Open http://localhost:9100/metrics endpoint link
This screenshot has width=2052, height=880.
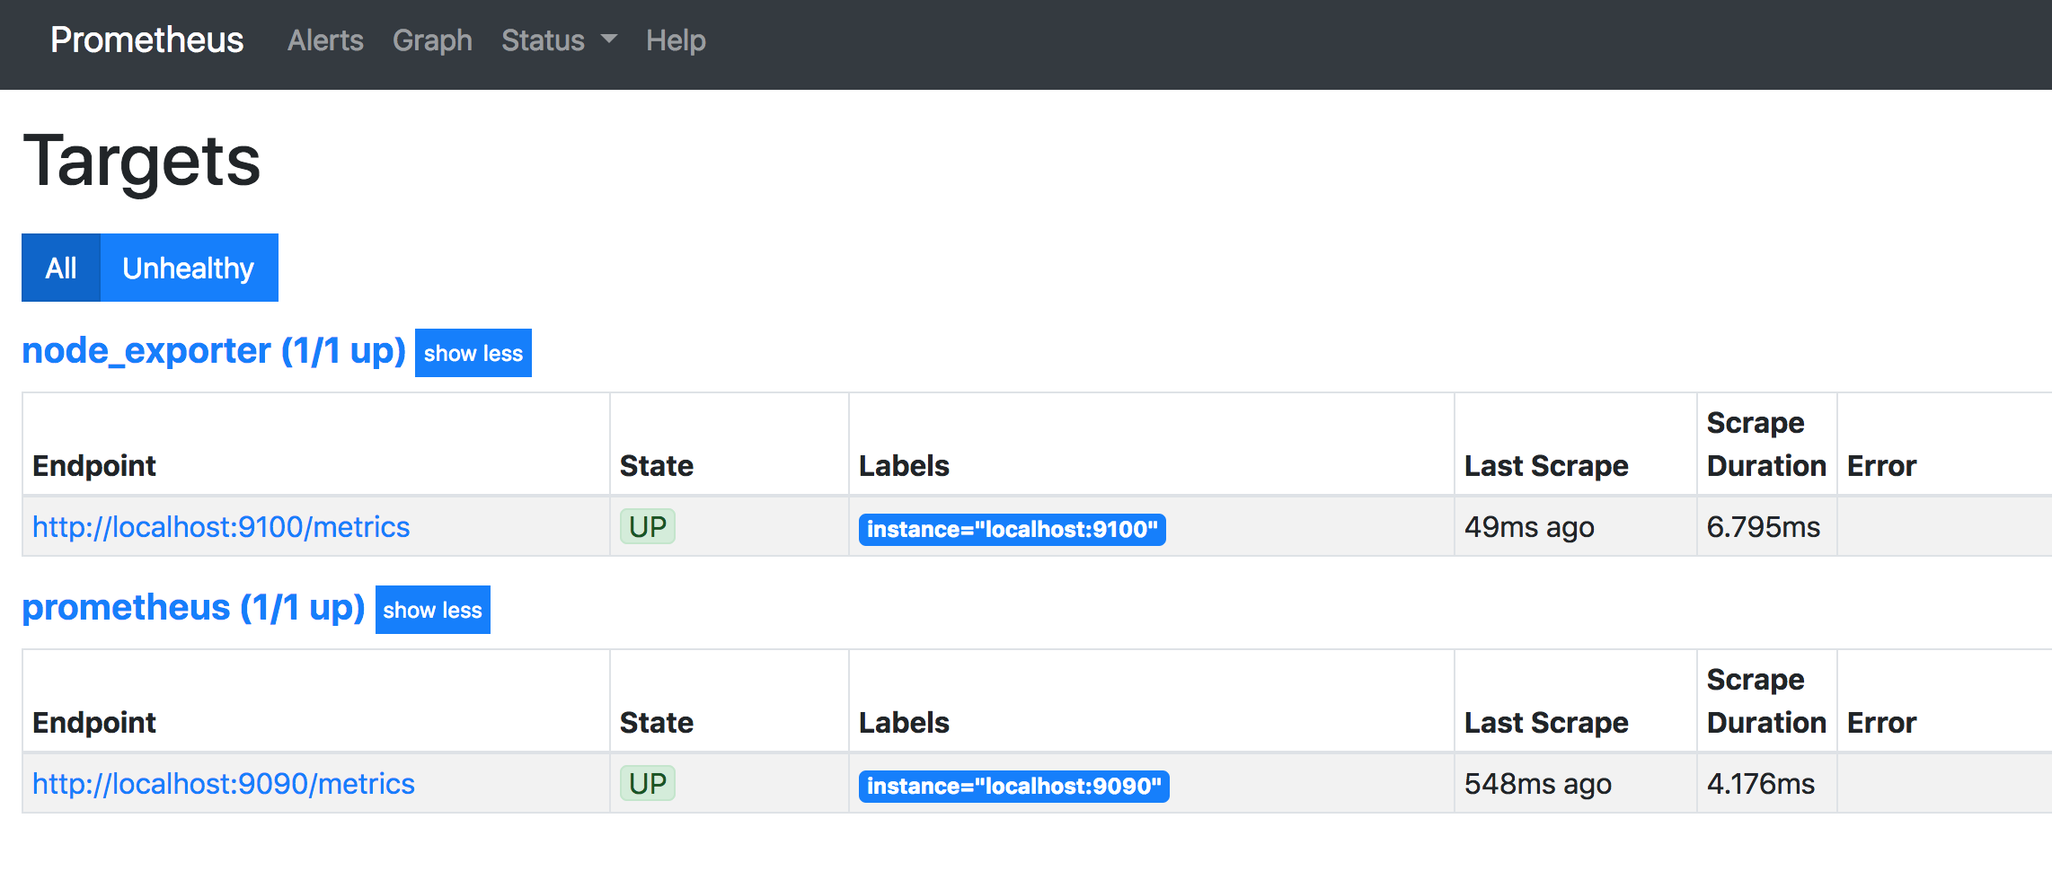tap(221, 527)
